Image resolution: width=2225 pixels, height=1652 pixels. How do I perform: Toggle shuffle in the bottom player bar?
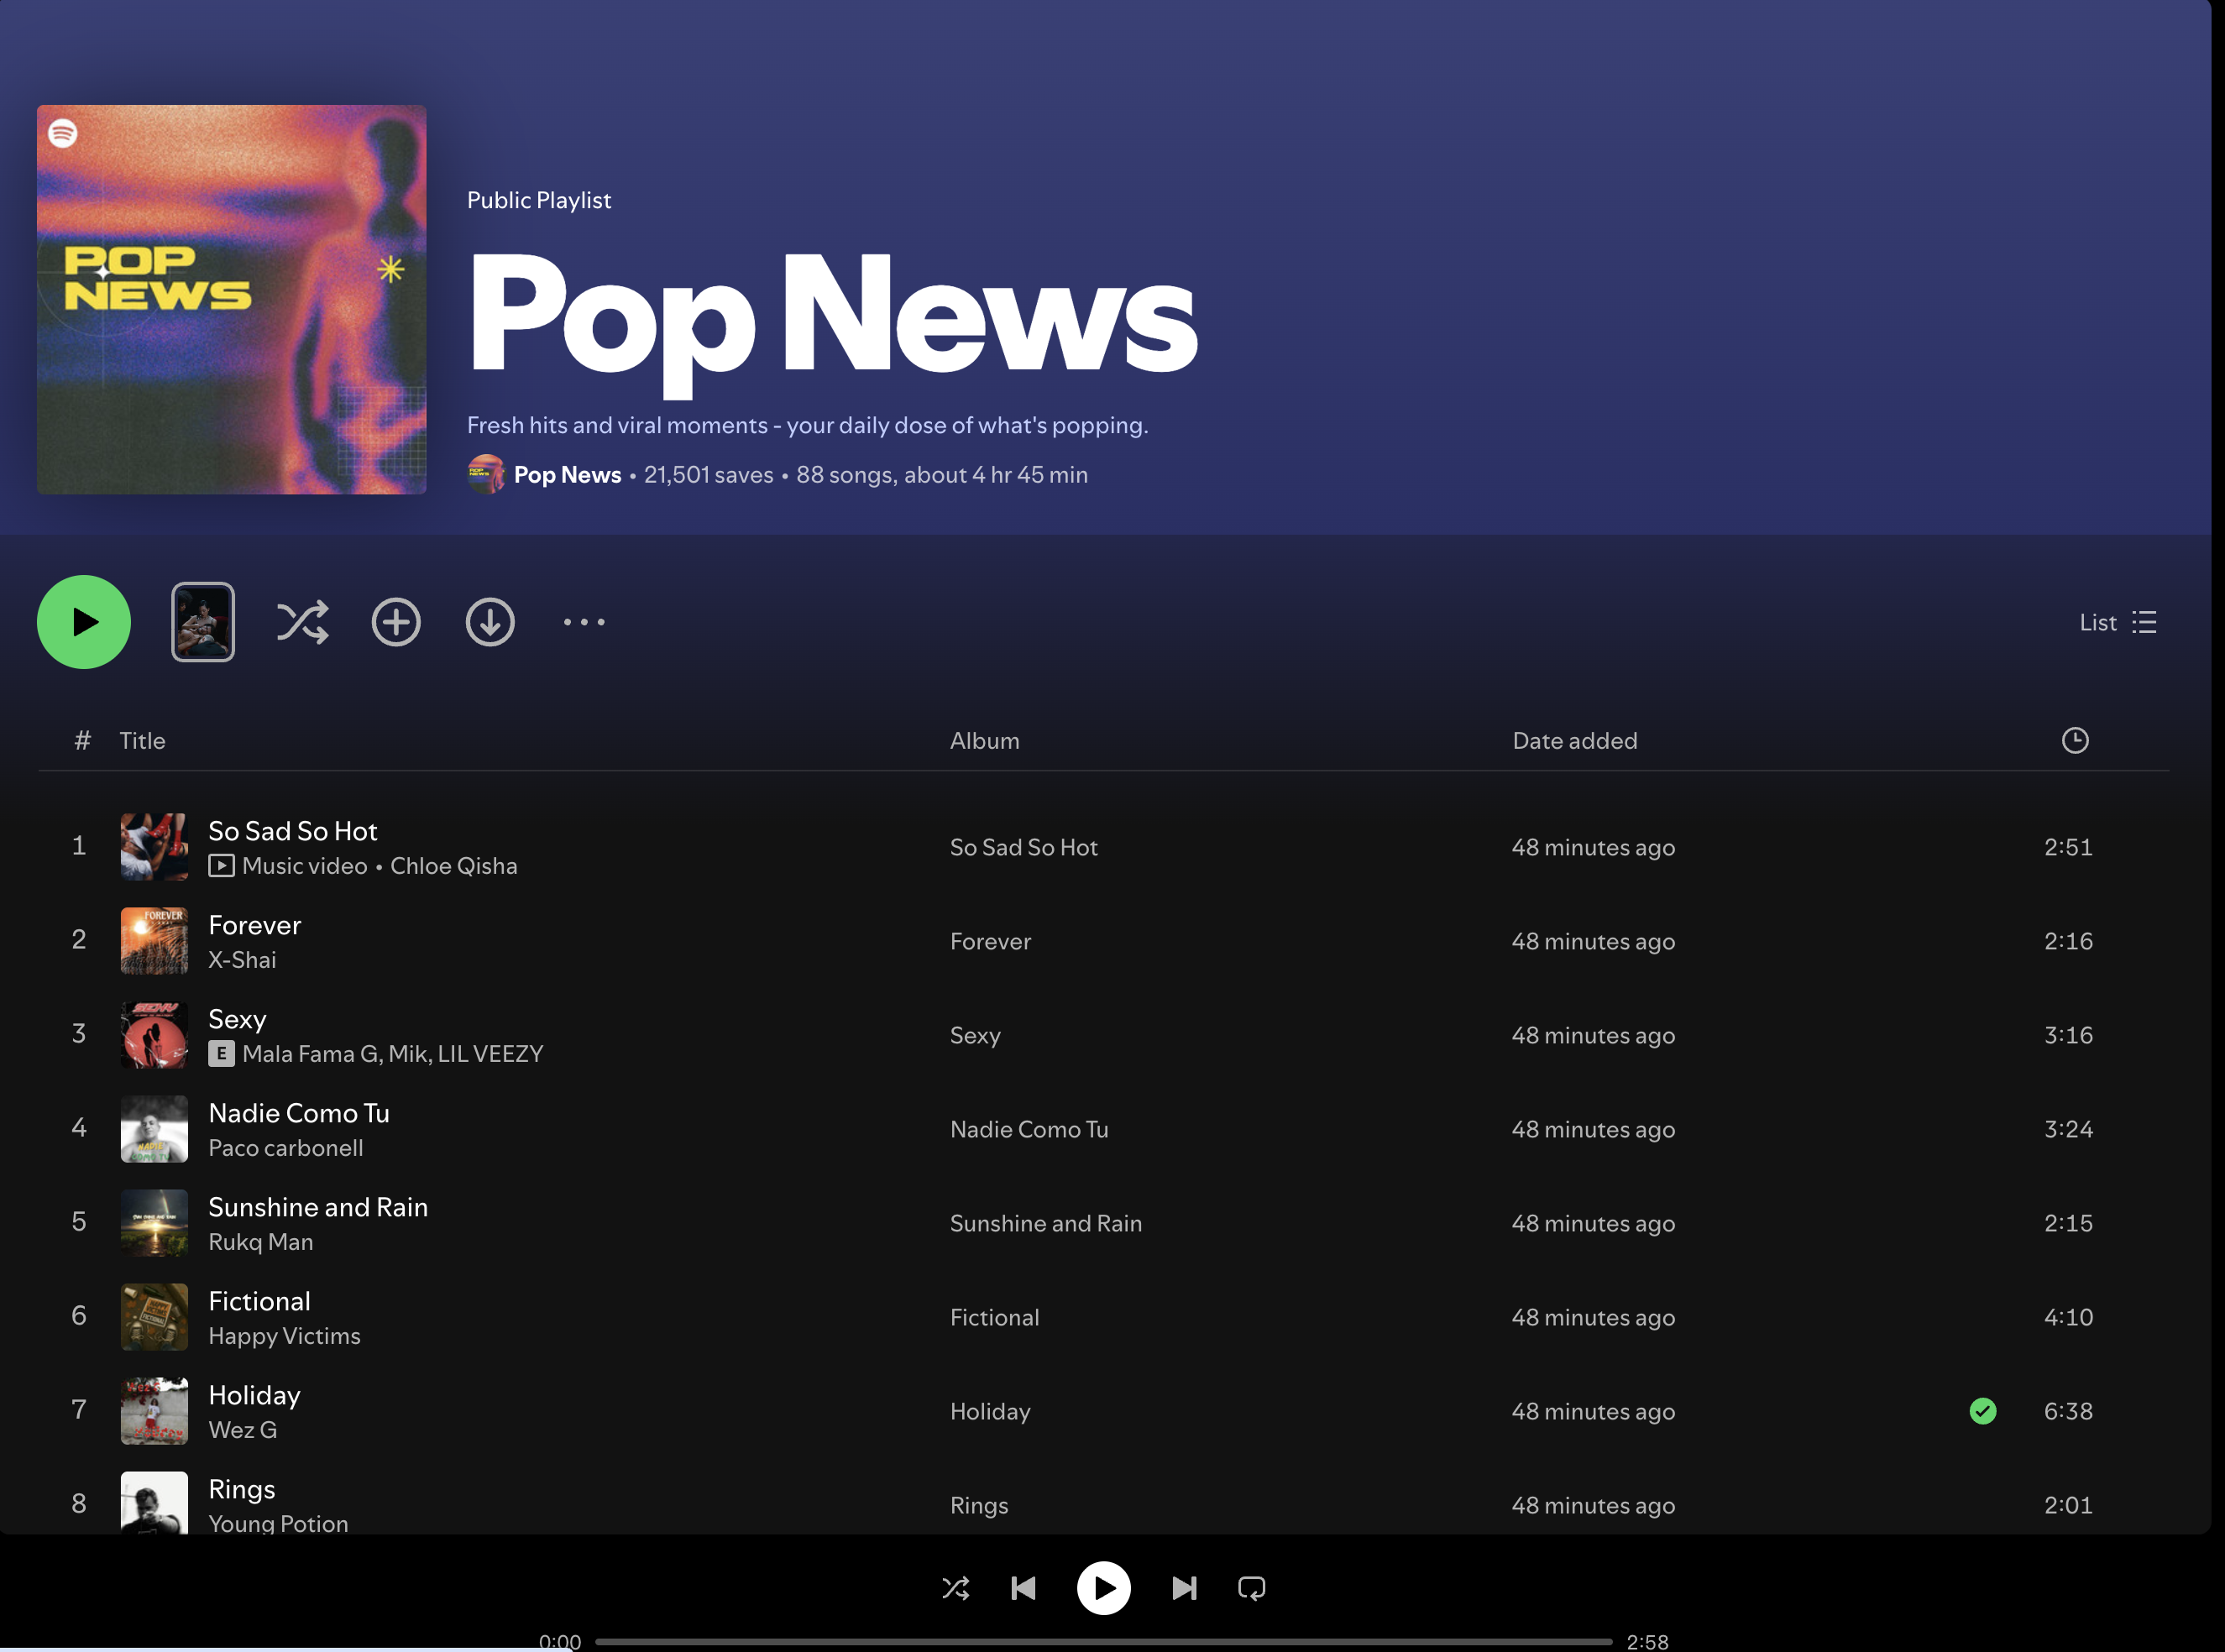955,1588
